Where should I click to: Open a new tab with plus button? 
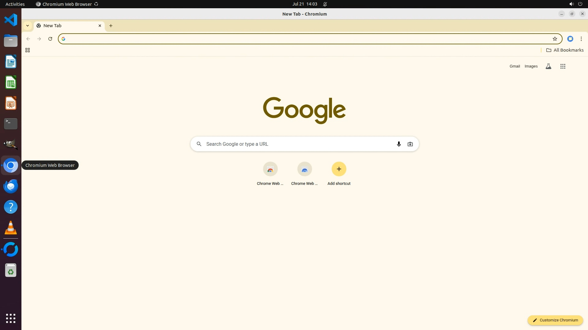111,26
